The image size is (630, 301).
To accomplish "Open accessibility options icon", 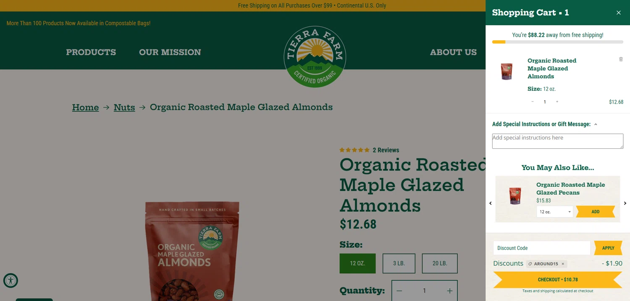I will [x=10, y=280].
